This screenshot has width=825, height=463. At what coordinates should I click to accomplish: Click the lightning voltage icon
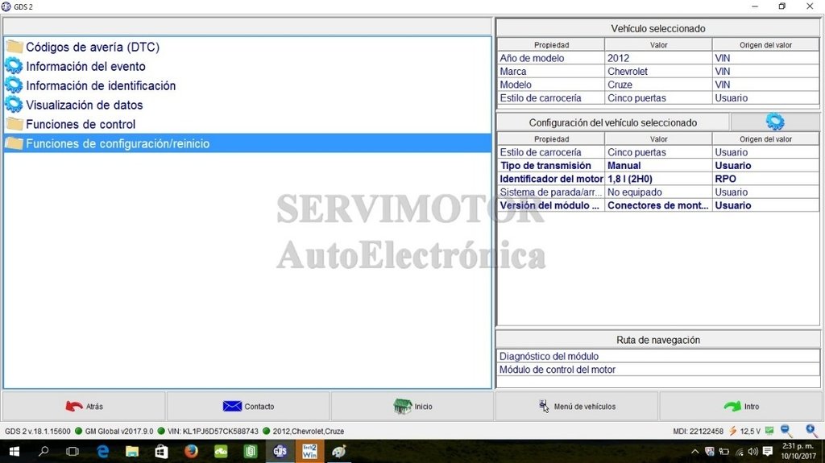pyautogui.click(x=732, y=431)
